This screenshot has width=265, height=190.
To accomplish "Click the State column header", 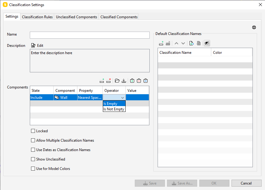I will pos(42,91).
